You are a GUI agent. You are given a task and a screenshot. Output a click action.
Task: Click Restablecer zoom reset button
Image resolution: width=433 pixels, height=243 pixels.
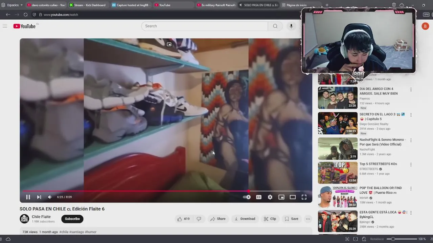pos(377,239)
